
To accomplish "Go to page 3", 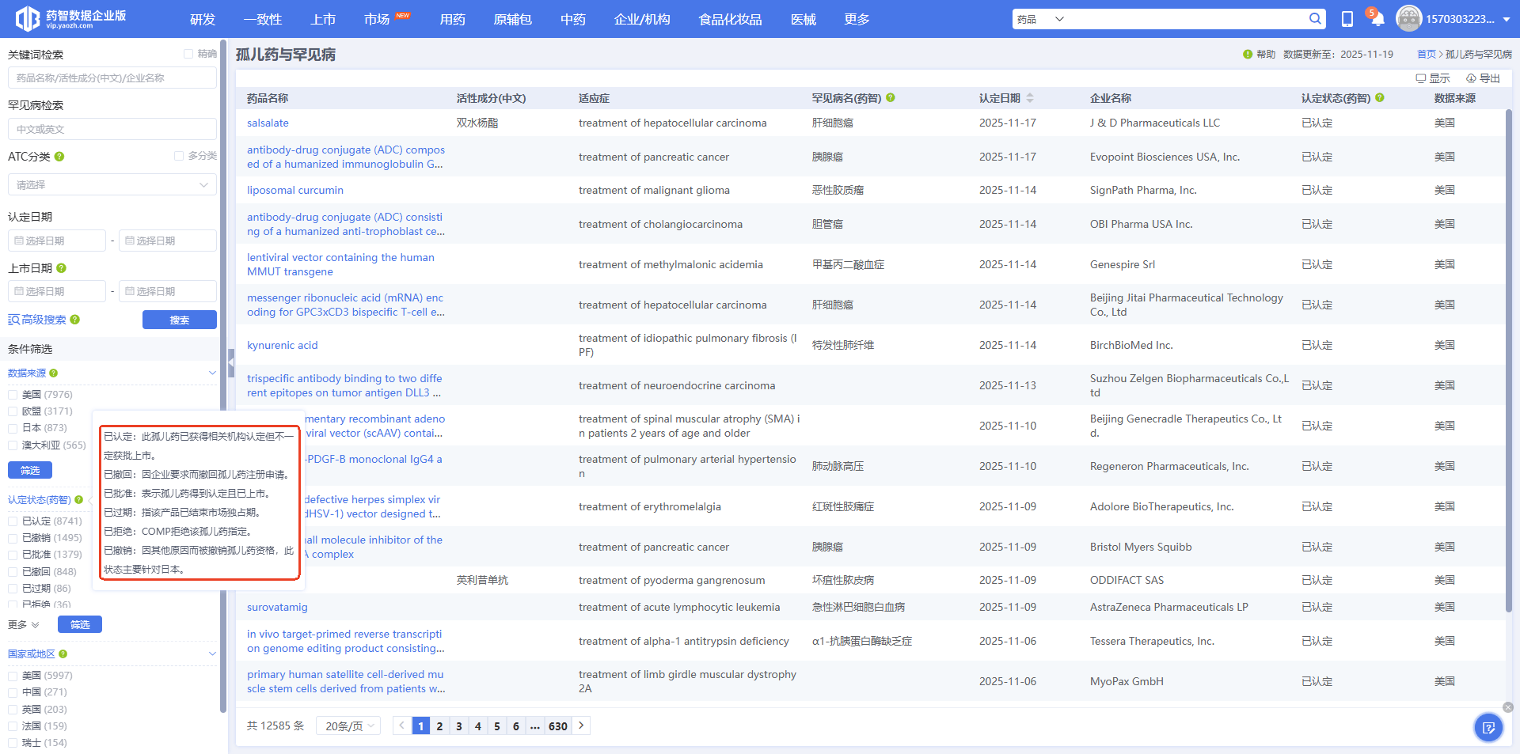I will [x=459, y=726].
